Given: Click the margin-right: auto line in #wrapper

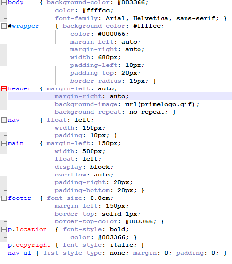Looking at the screenshot, I should tap(107, 50).
